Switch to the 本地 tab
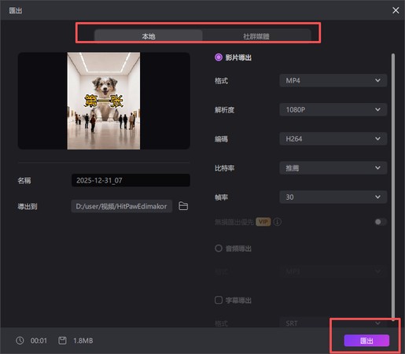 tap(149, 36)
